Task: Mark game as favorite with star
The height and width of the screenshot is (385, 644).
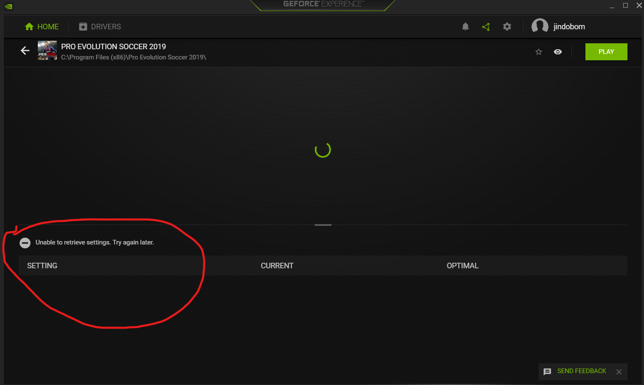Action: tap(539, 52)
